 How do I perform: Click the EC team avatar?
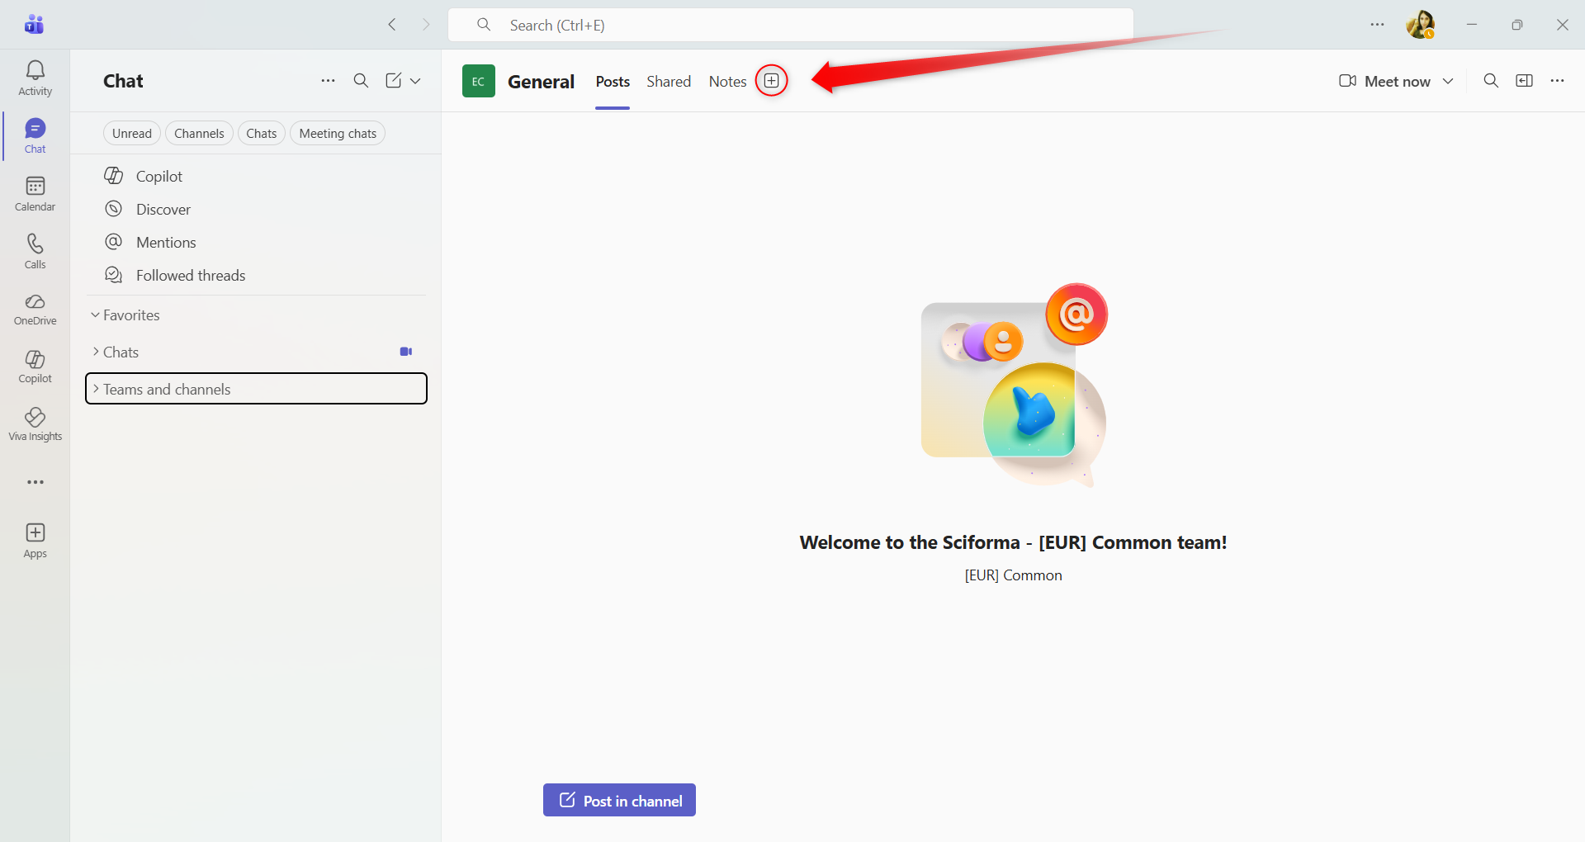pyautogui.click(x=479, y=81)
